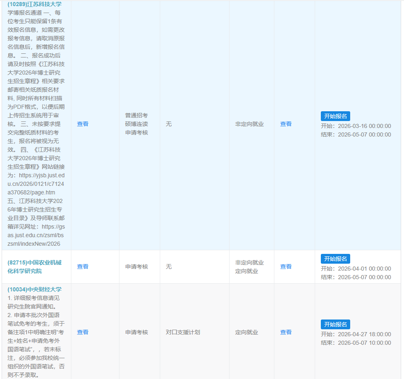
Task: Select 定向就业 cell in 中央财经大学 row
Action: [x=247, y=332]
